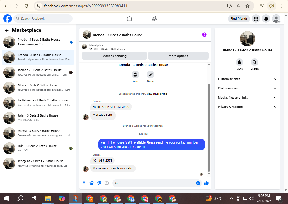Open Windows taskbar search
This screenshot has width=288, height=204.
click(x=20, y=198)
